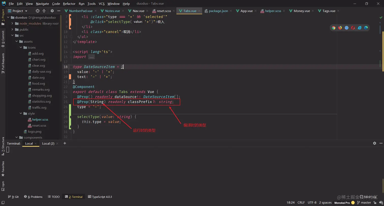
Task: Open the 6: Problems tool window
Action: tap(33, 197)
